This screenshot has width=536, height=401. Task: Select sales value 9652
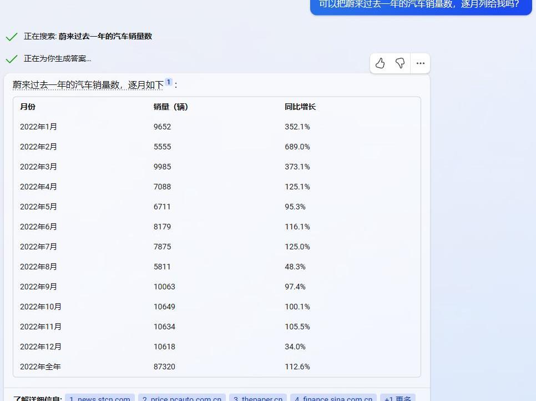pyautogui.click(x=162, y=127)
